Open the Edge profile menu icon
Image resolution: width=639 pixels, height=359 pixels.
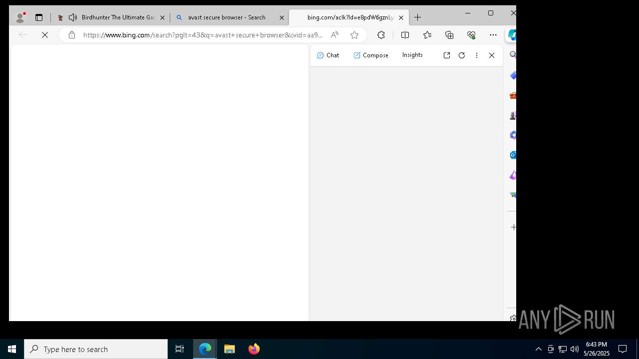point(20,17)
